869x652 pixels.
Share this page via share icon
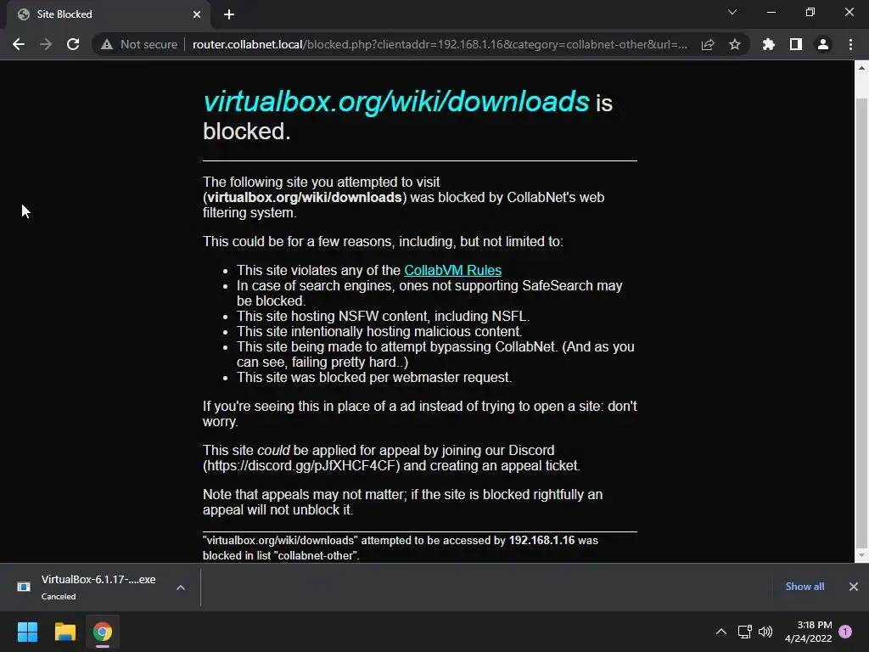point(708,44)
